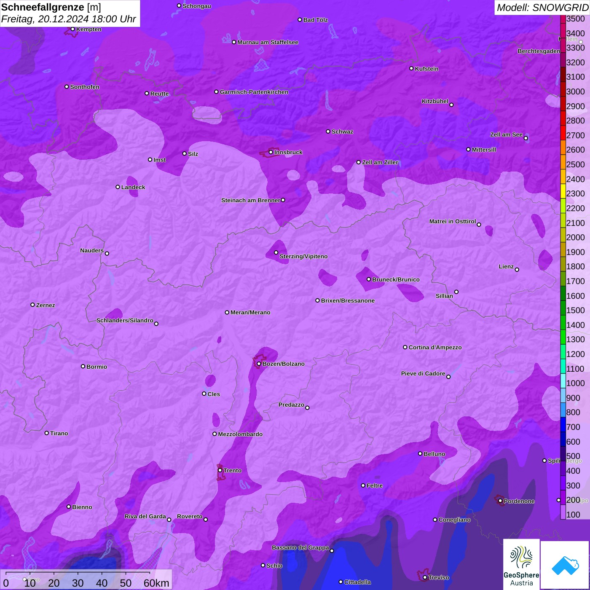
Task: Select the Zell am See marker dot
Action: click(x=526, y=138)
